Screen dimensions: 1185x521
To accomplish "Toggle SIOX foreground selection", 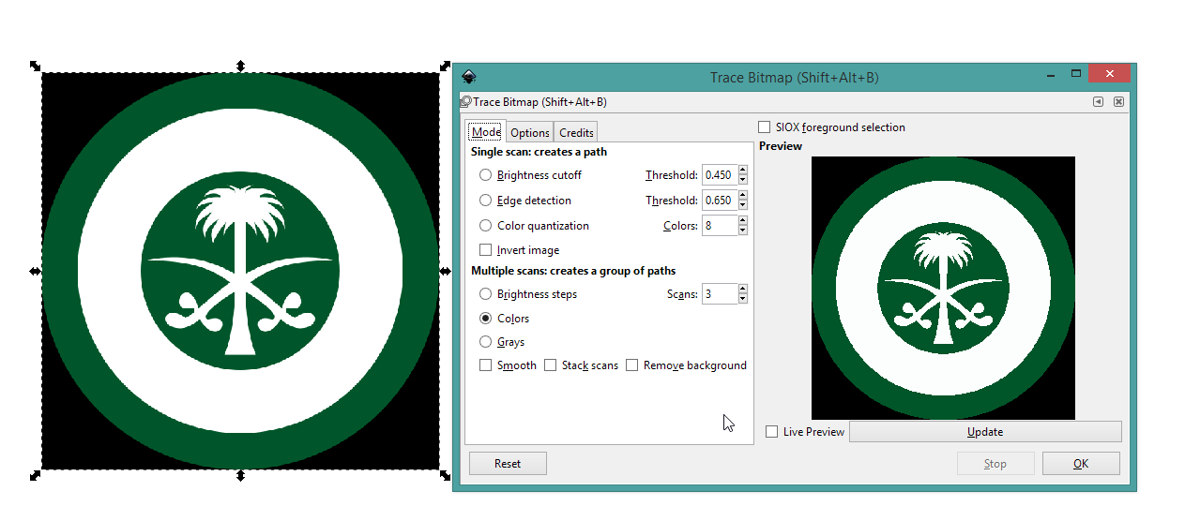I will tap(765, 127).
